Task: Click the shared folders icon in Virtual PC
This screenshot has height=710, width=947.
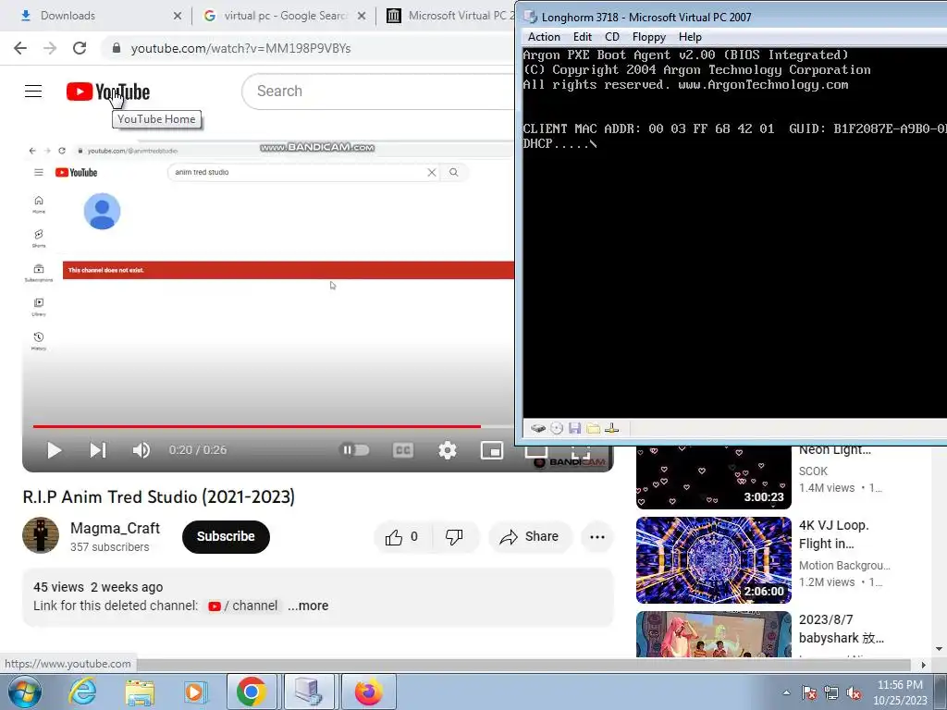Action: coord(593,428)
